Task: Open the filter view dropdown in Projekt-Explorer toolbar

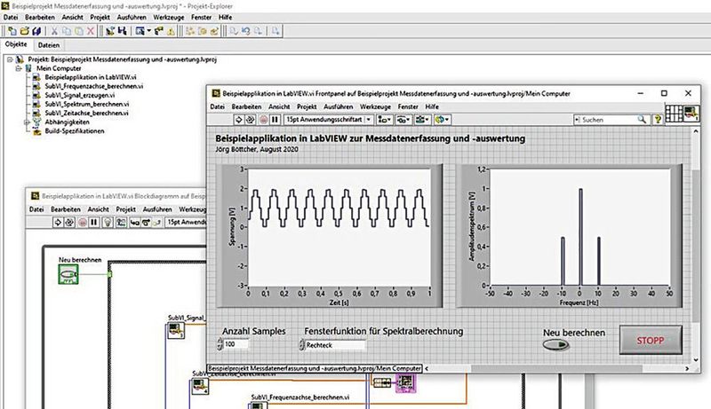Action: pos(143,31)
